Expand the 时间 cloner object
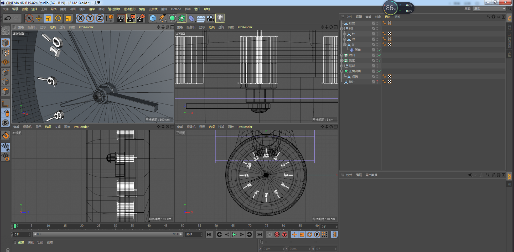The image size is (514, 252). click(342, 55)
